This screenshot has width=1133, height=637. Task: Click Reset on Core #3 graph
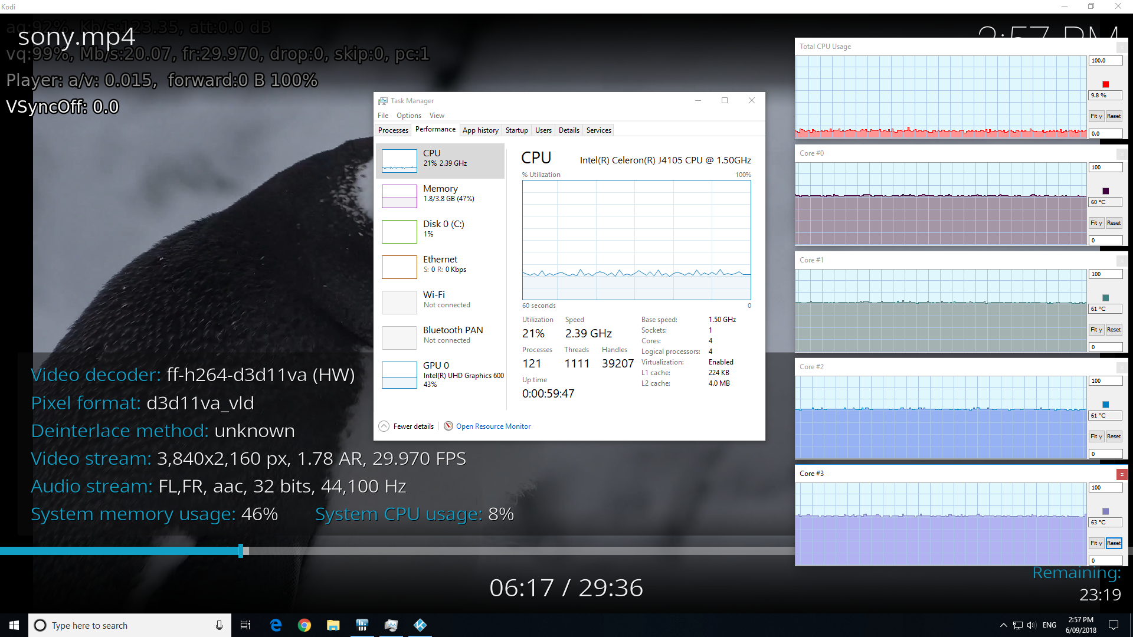pyautogui.click(x=1114, y=543)
